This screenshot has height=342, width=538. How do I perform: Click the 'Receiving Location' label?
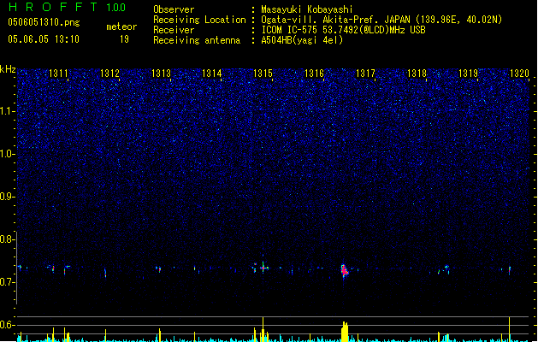[x=199, y=20]
